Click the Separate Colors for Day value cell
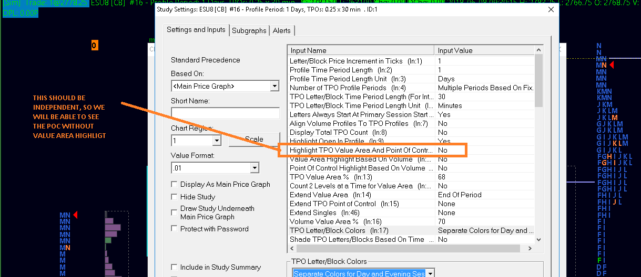Viewport: 641px width, 277px height. tap(485, 230)
